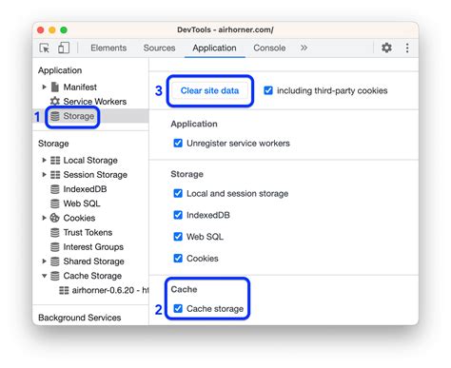451x368 pixels.
Task: Uncheck including third-party cookies
Action: coord(268,90)
